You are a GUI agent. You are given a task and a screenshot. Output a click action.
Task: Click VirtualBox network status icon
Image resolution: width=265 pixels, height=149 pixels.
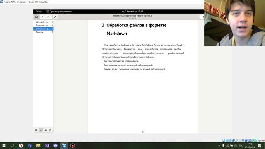pos(234,140)
